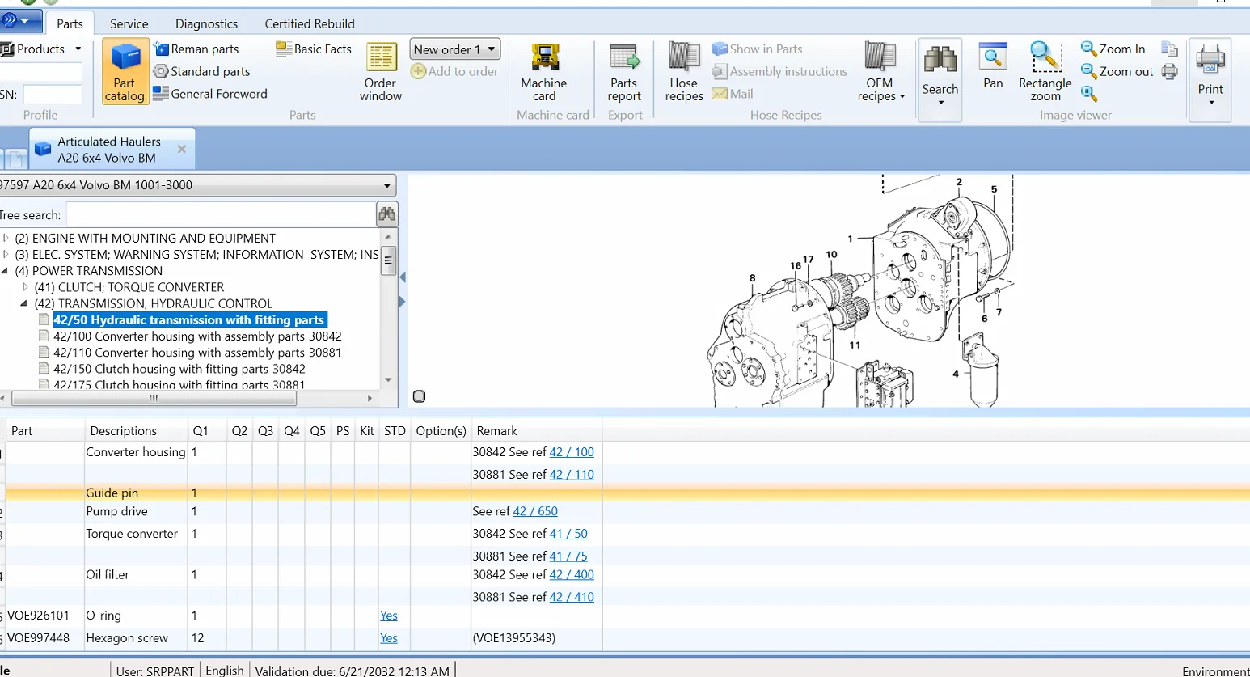
Task: Click the Yes link for VOE926101 O-ring
Action: (x=389, y=616)
